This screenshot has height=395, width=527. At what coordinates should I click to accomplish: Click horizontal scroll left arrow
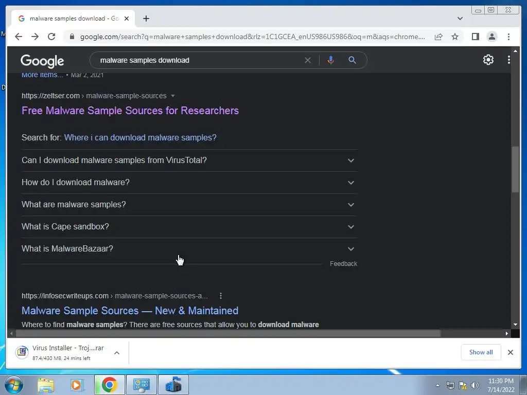(x=11, y=333)
